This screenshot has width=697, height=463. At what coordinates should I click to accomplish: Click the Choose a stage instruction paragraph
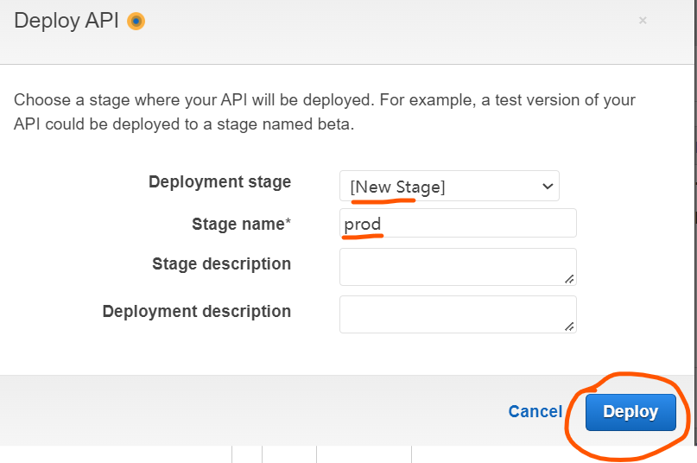(x=325, y=112)
